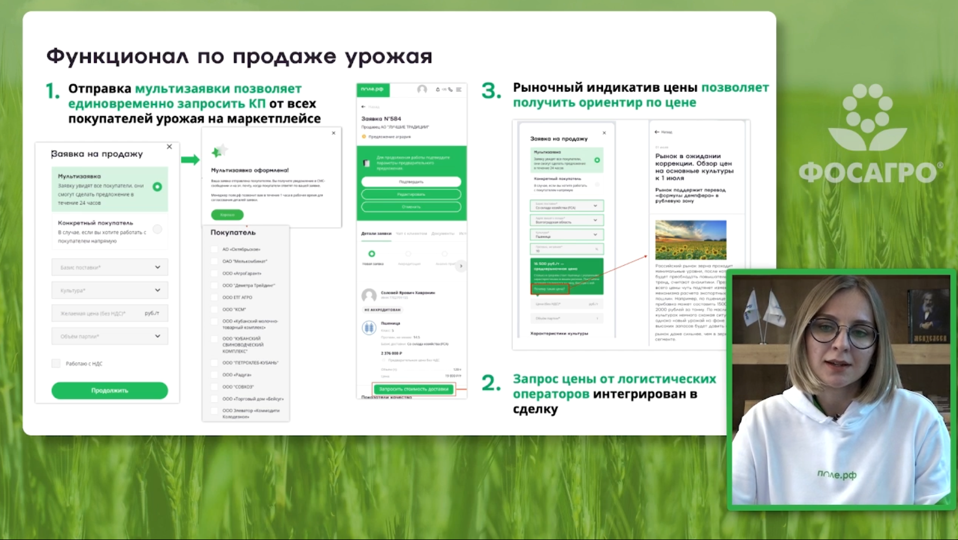Open the «Базис поставки» dropdown
The width and height of the screenshot is (958, 540).
(109, 267)
